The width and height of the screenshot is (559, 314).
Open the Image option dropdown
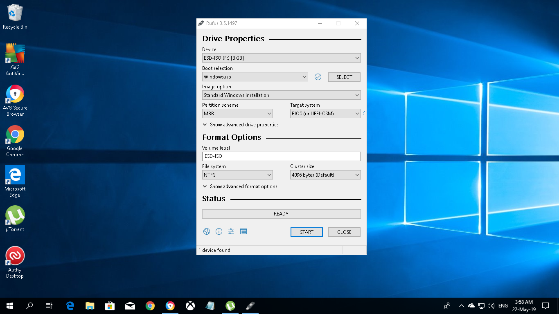[282, 95]
